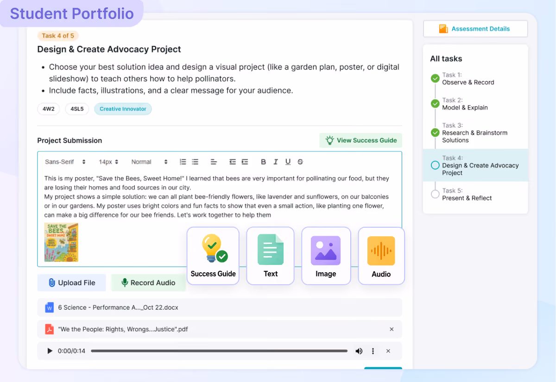Click the Word document file icon
This screenshot has height=382, width=556.
(50, 307)
